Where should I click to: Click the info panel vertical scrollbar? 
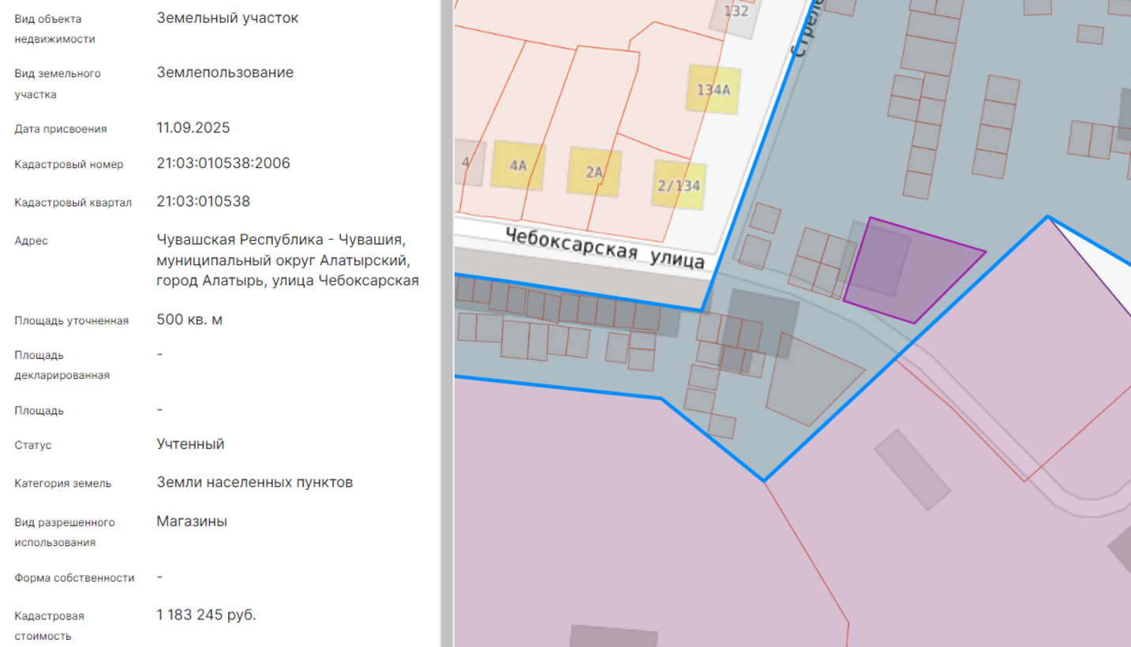447,316
